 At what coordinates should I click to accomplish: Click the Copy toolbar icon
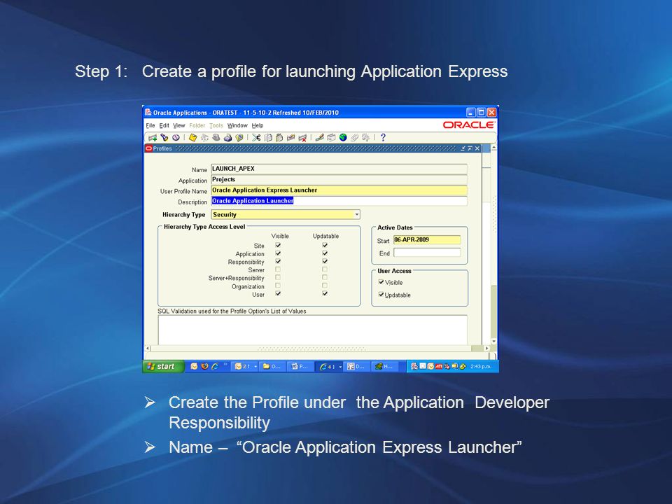coord(268,138)
